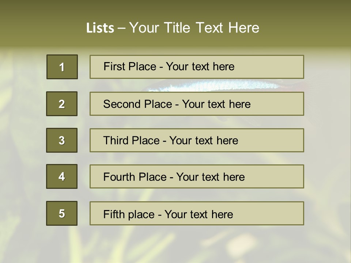Click "Your Title Text Here" heading text

pos(194,28)
